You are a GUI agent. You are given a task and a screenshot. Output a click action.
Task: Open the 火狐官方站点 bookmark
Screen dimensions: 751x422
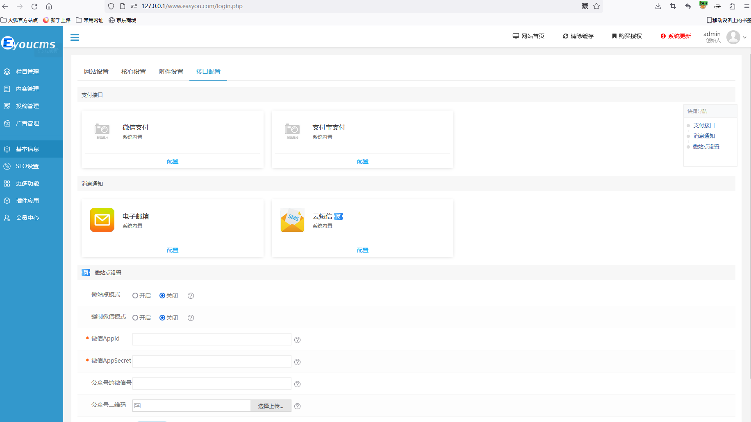[x=19, y=20]
